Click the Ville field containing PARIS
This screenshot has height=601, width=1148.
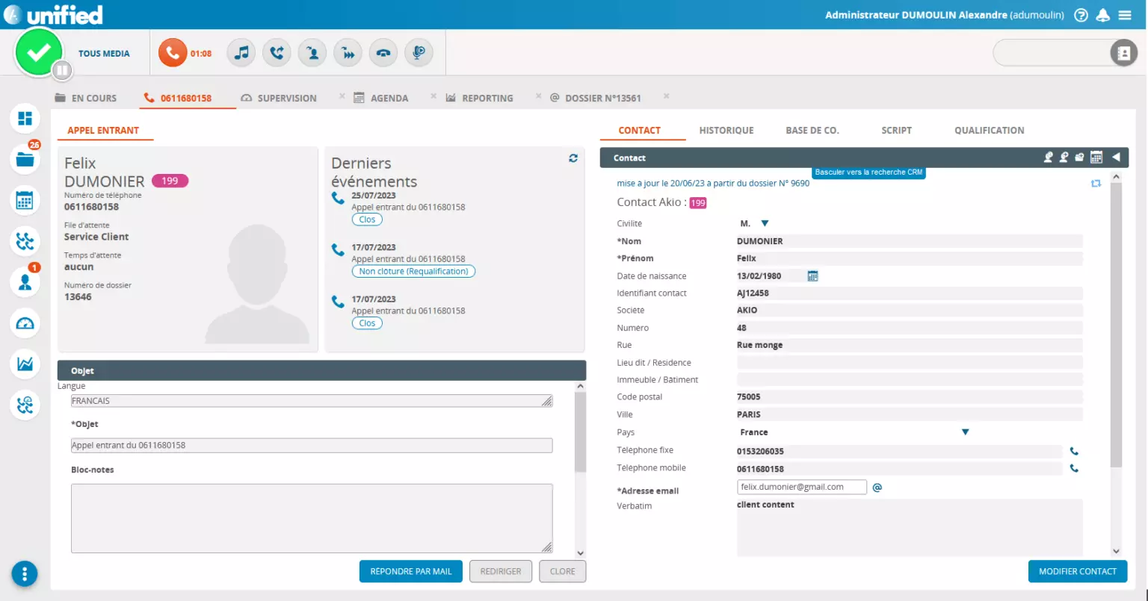coord(910,414)
